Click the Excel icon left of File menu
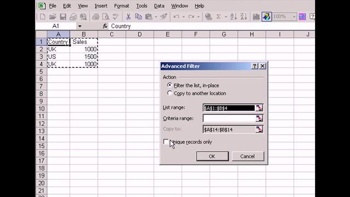Screen dimensions: 350x197 pyautogui.click(x=42, y=6)
